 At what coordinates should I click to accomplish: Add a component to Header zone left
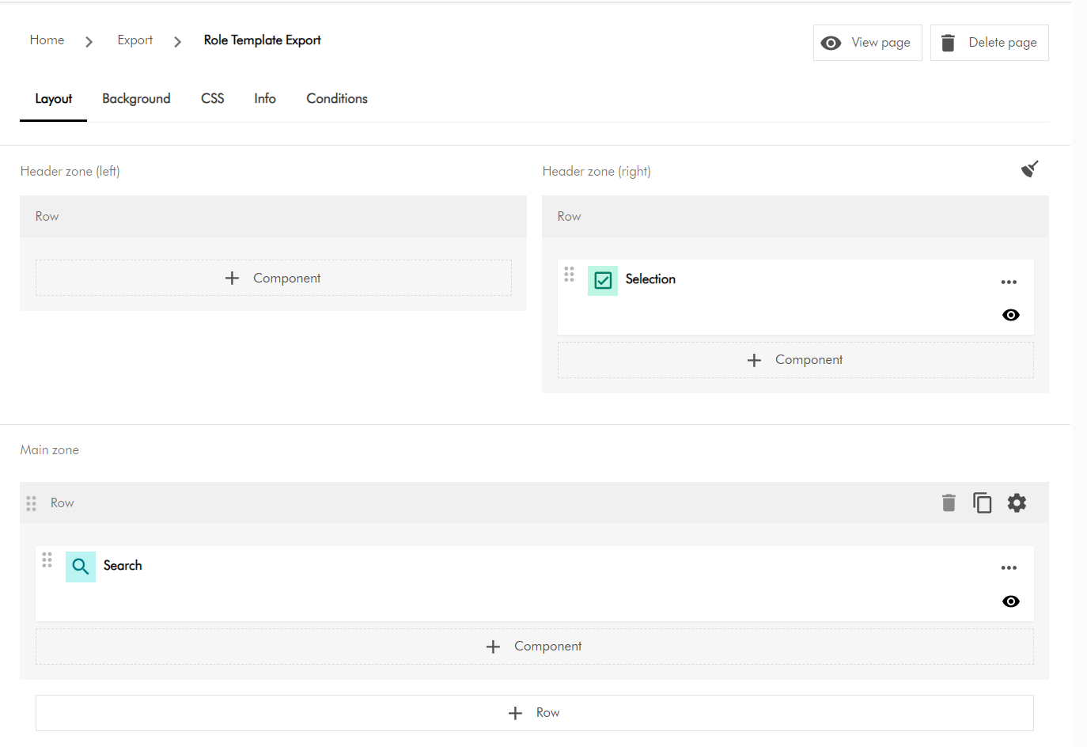click(x=274, y=279)
